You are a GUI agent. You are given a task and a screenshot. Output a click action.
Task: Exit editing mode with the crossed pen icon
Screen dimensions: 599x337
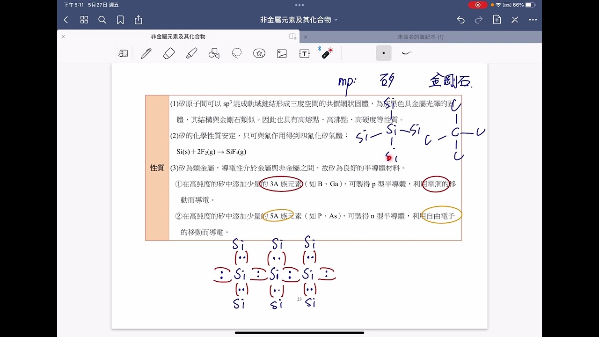(515, 20)
